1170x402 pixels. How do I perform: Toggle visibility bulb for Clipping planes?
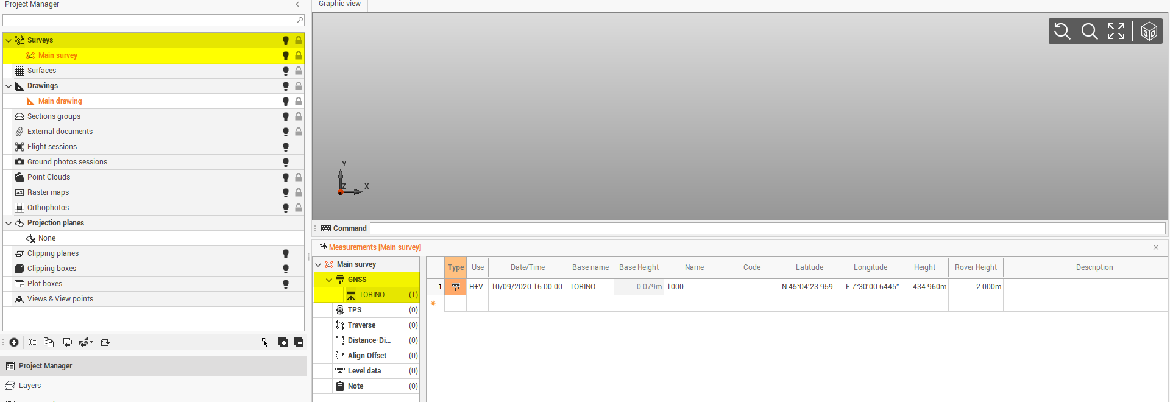coord(285,253)
